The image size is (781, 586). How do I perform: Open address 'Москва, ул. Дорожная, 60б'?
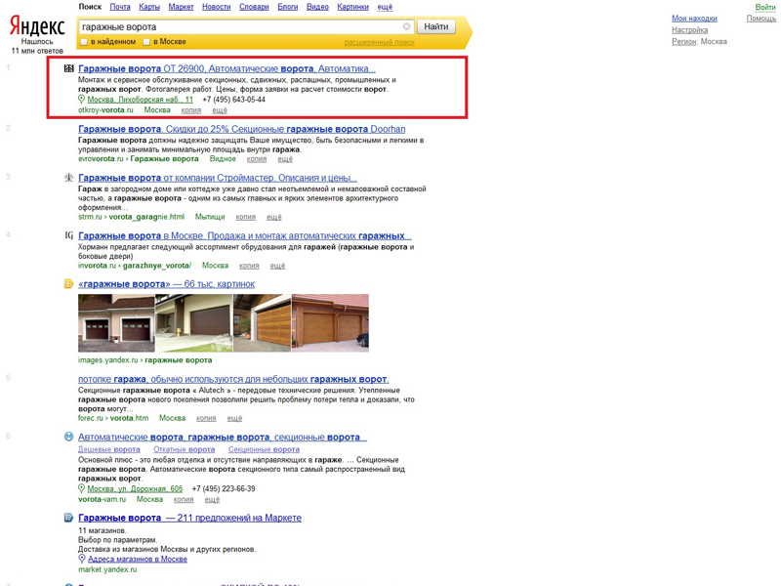135,489
